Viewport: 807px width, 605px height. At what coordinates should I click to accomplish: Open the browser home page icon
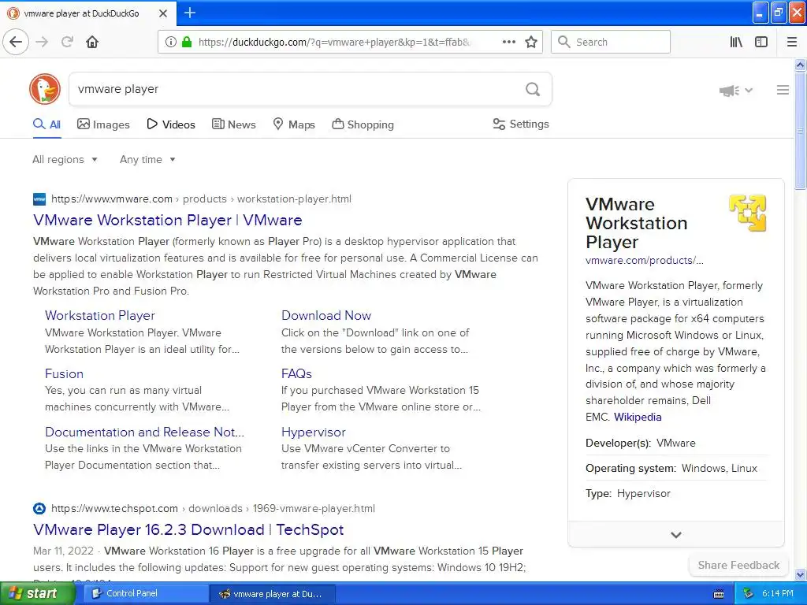point(92,42)
